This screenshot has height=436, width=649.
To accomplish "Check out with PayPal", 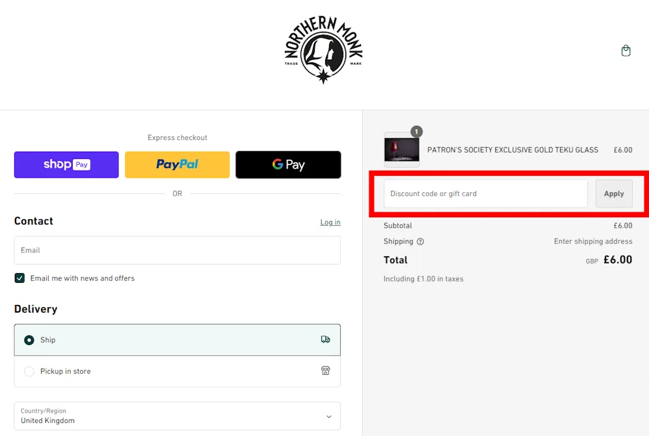I will tap(177, 165).
